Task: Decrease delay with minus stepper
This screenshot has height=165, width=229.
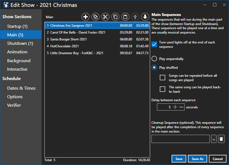Action: (x=181, y=107)
